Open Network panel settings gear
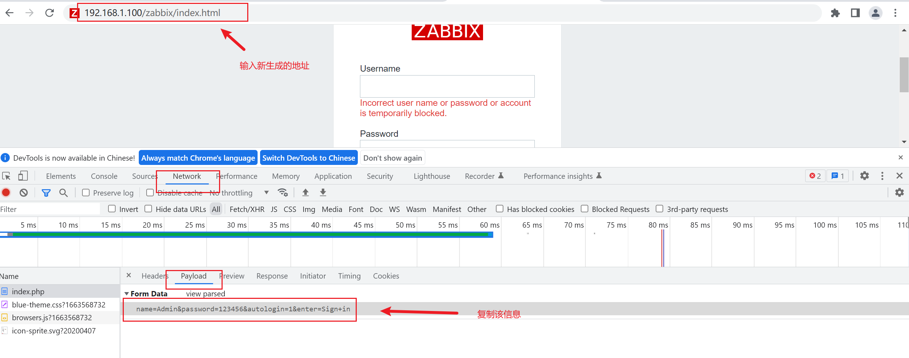Viewport: 909px width, 358px height. (899, 193)
